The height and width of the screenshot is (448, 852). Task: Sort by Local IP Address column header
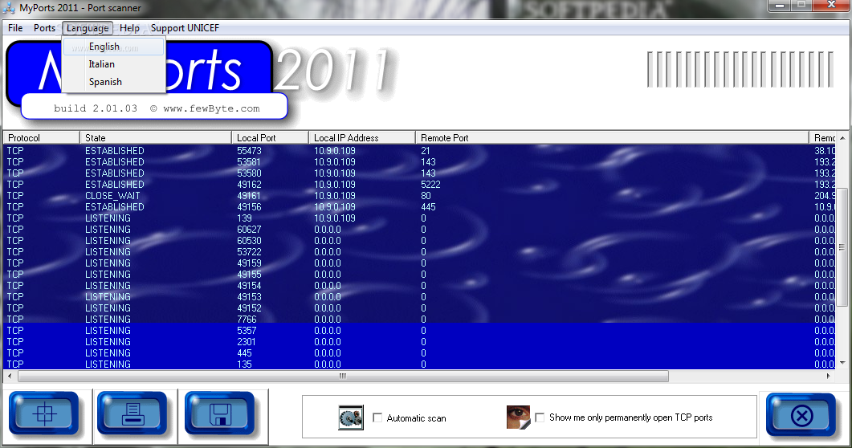point(362,138)
